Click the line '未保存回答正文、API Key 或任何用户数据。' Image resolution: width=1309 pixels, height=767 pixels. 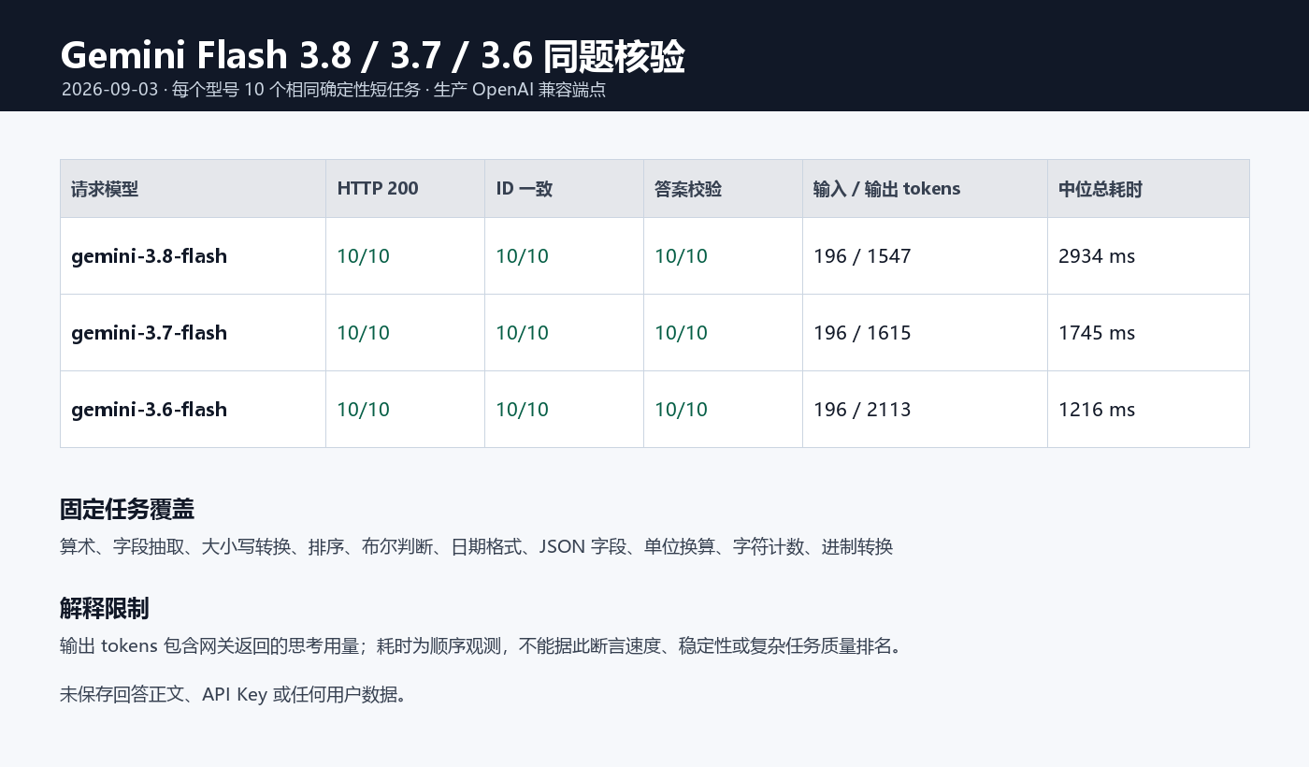point(233,694)
